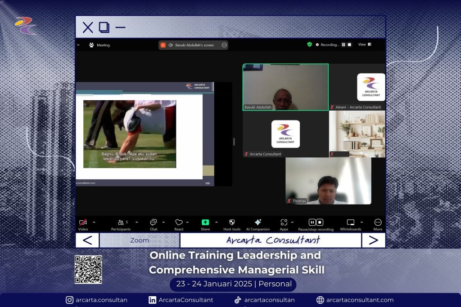Open the View layout menu
Viewport: 461px width, 307px height.
pyautogui.click(x=365, y=45)
